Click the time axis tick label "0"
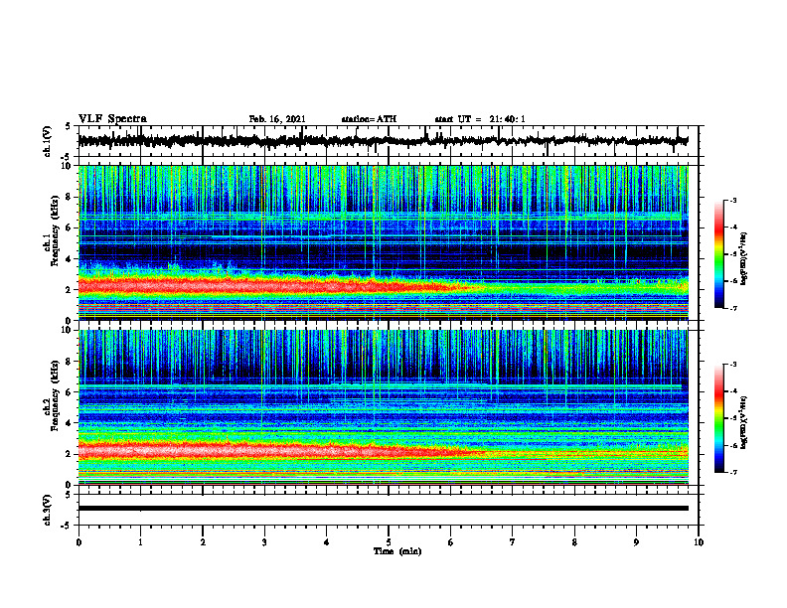787x608 pixels. pyautogui.click(x=79, y=542)
